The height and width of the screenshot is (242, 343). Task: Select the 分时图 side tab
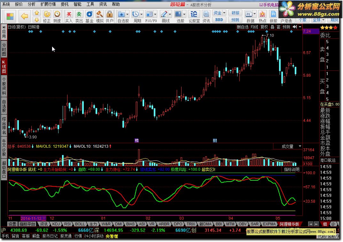[x=4, y=50]
